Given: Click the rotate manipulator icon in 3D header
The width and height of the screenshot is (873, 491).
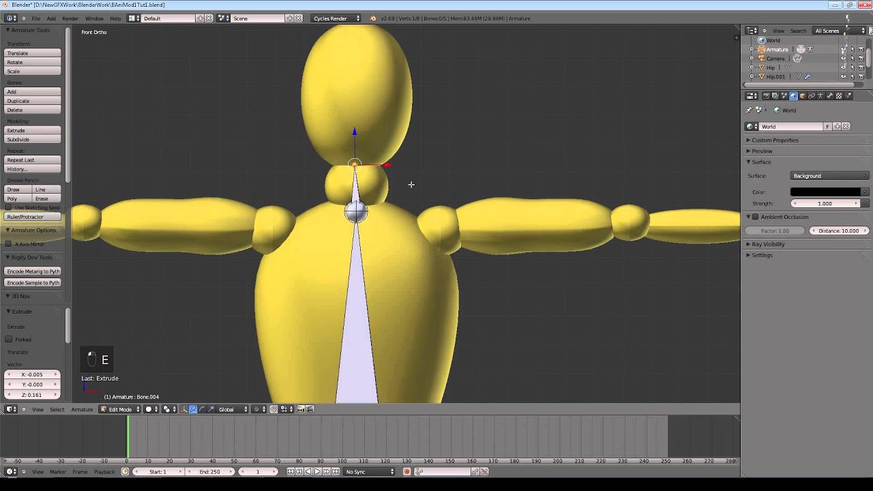Looking at the screenshot, I should [201, 409].
